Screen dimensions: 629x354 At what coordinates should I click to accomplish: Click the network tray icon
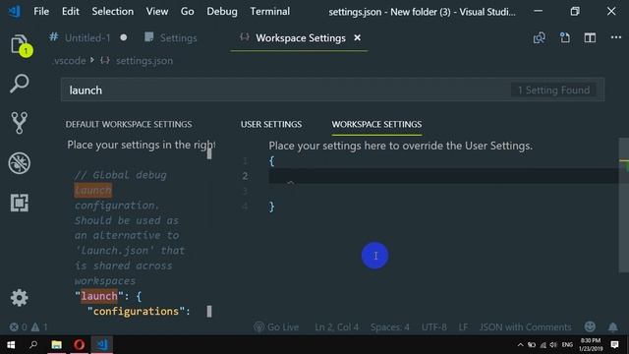pos(543,345)
